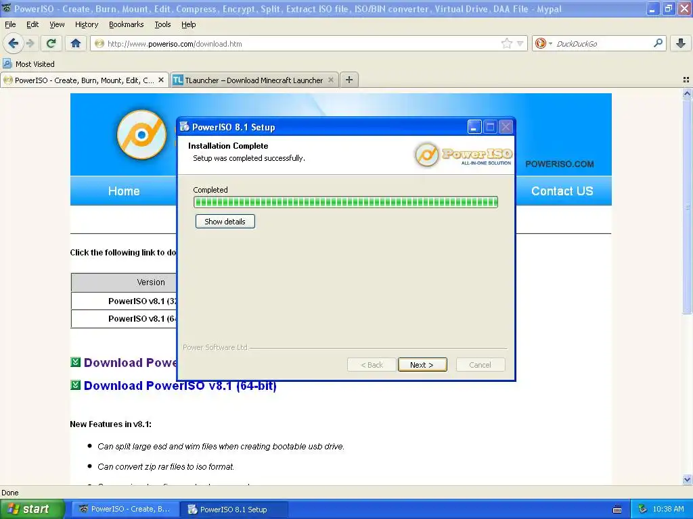Open the Tools menu
Image resolution: width=693 pixels, height=519 pixels.
[162, 24]
